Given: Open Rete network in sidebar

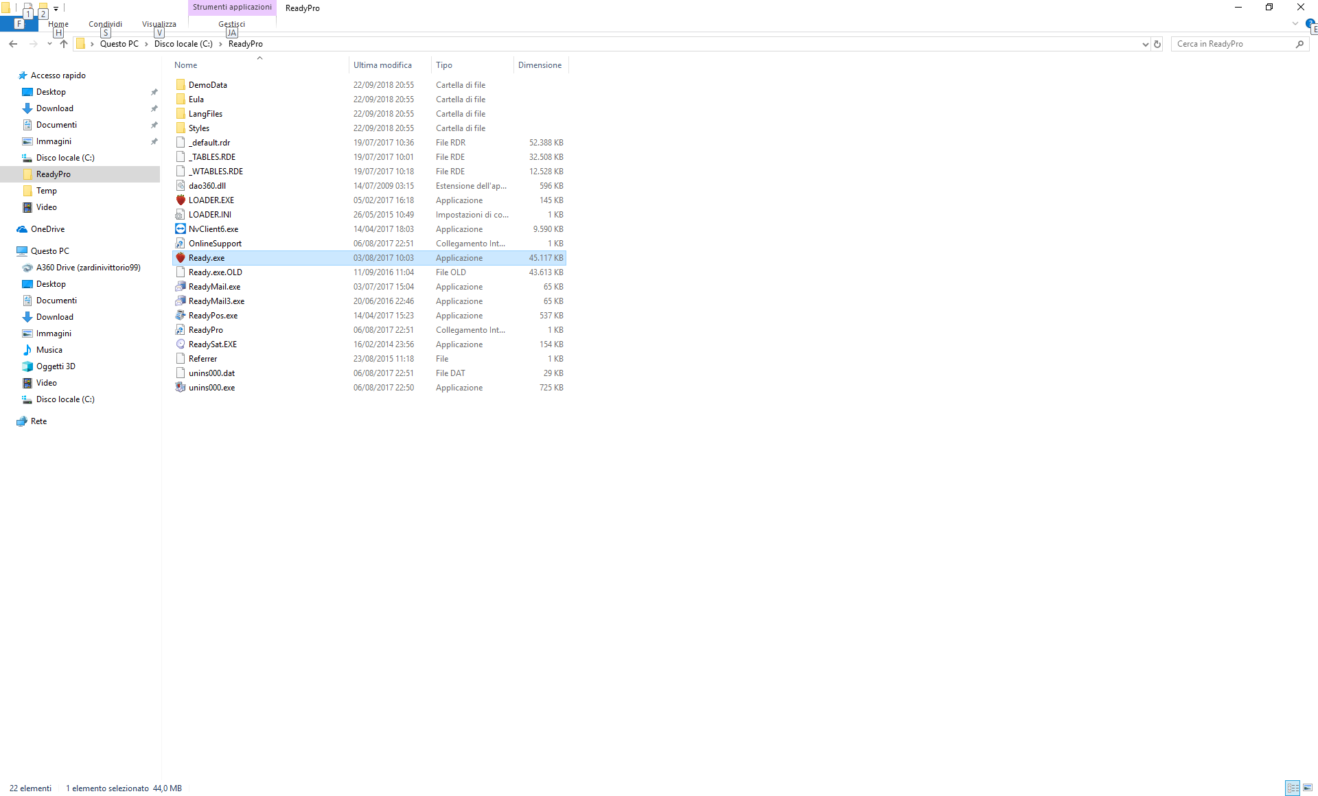Looking at the screenshot, I should tap(38, 421).
